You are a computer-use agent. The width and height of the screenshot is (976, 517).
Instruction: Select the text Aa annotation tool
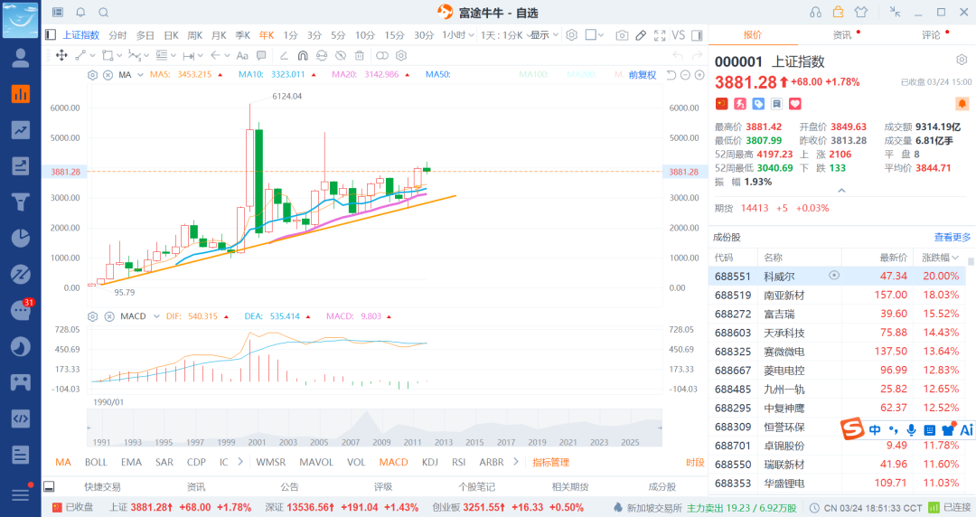pyautogui.click(x=242, y=55)
